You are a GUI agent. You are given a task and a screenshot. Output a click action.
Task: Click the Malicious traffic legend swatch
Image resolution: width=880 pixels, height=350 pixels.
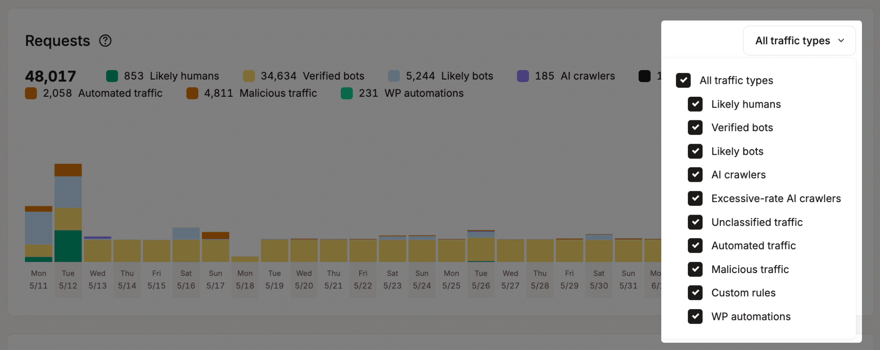click(192, 93)
